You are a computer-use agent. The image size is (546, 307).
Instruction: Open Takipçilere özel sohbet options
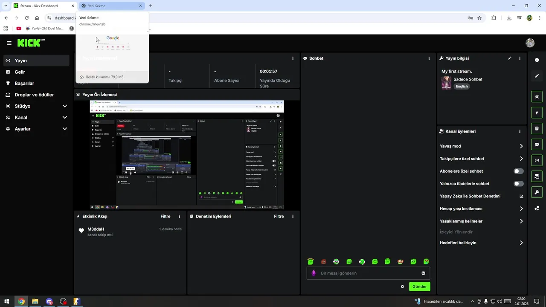click(482, 159)
